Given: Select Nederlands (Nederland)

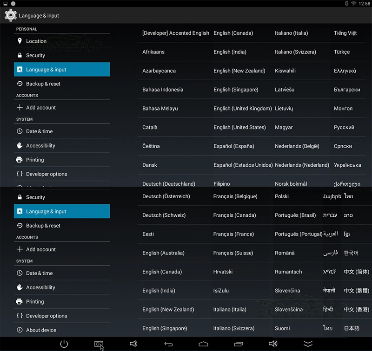Looking at the screenshot, I should 302,165.
